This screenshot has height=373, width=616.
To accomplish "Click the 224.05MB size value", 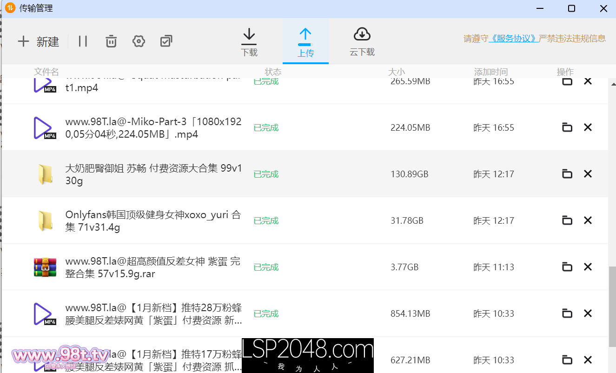I will click(x=411, y=127).
